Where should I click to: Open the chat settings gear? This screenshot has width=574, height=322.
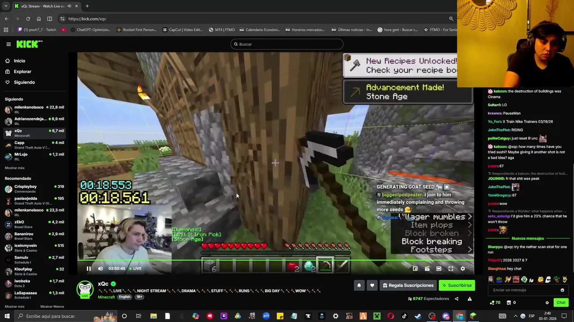547,303
